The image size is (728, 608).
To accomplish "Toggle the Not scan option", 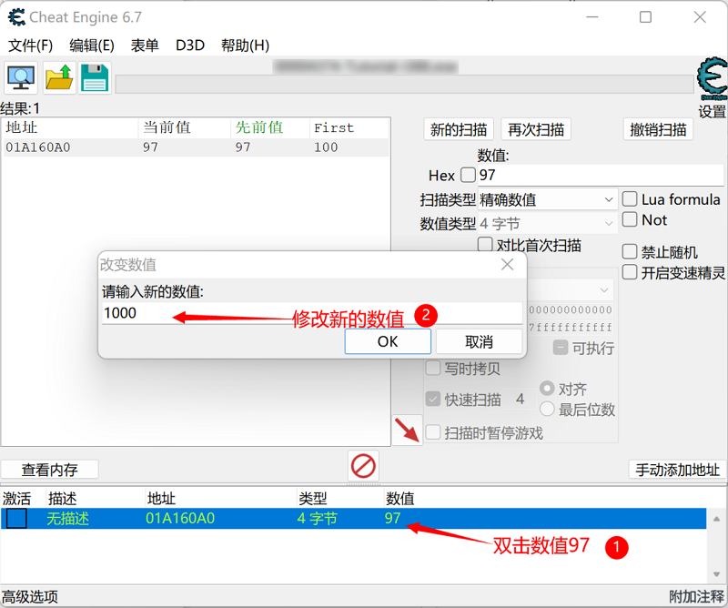I will coord(629,220).
